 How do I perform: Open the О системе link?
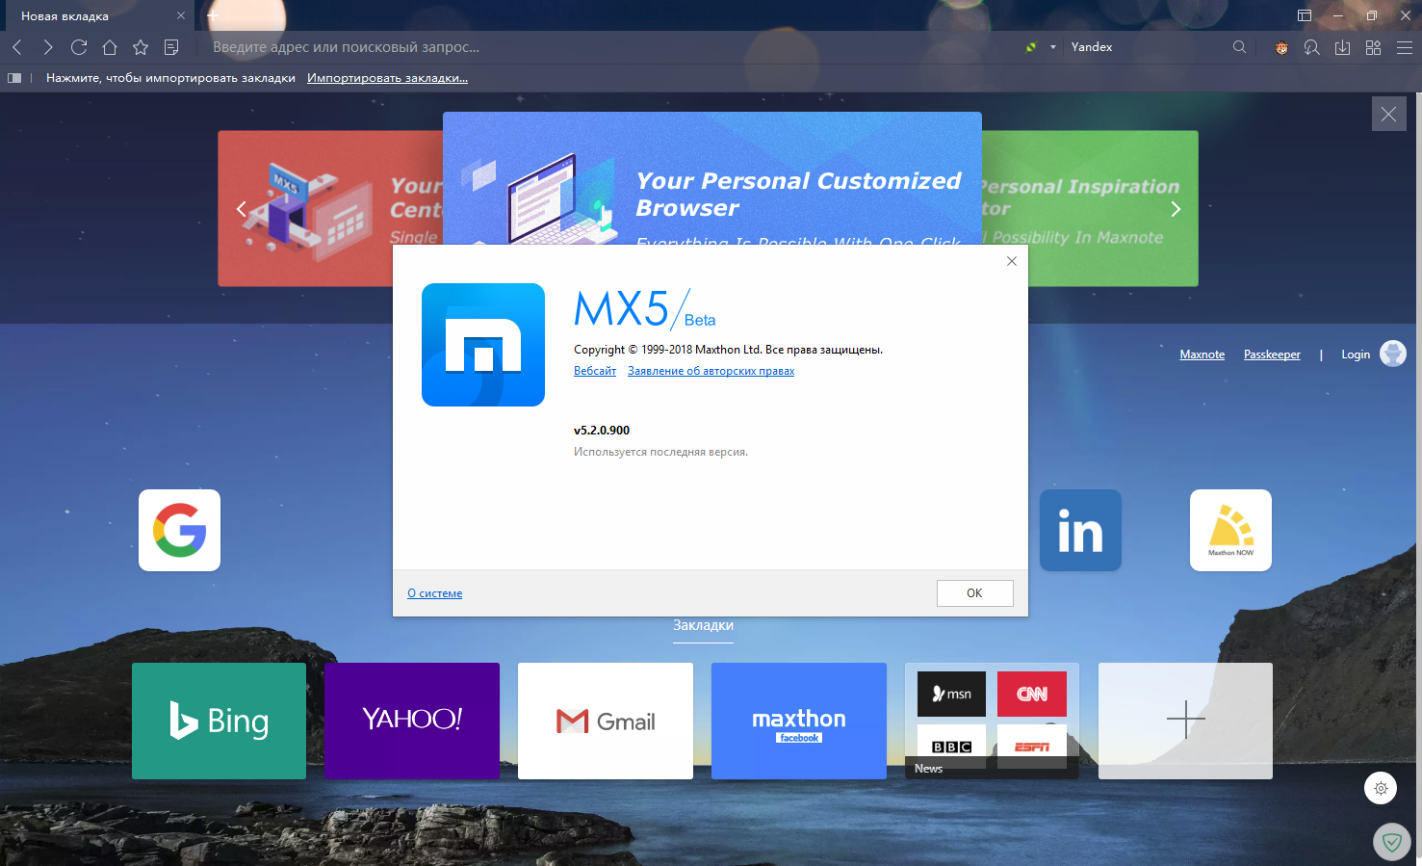pyautogui.click(x=434, y=593)
